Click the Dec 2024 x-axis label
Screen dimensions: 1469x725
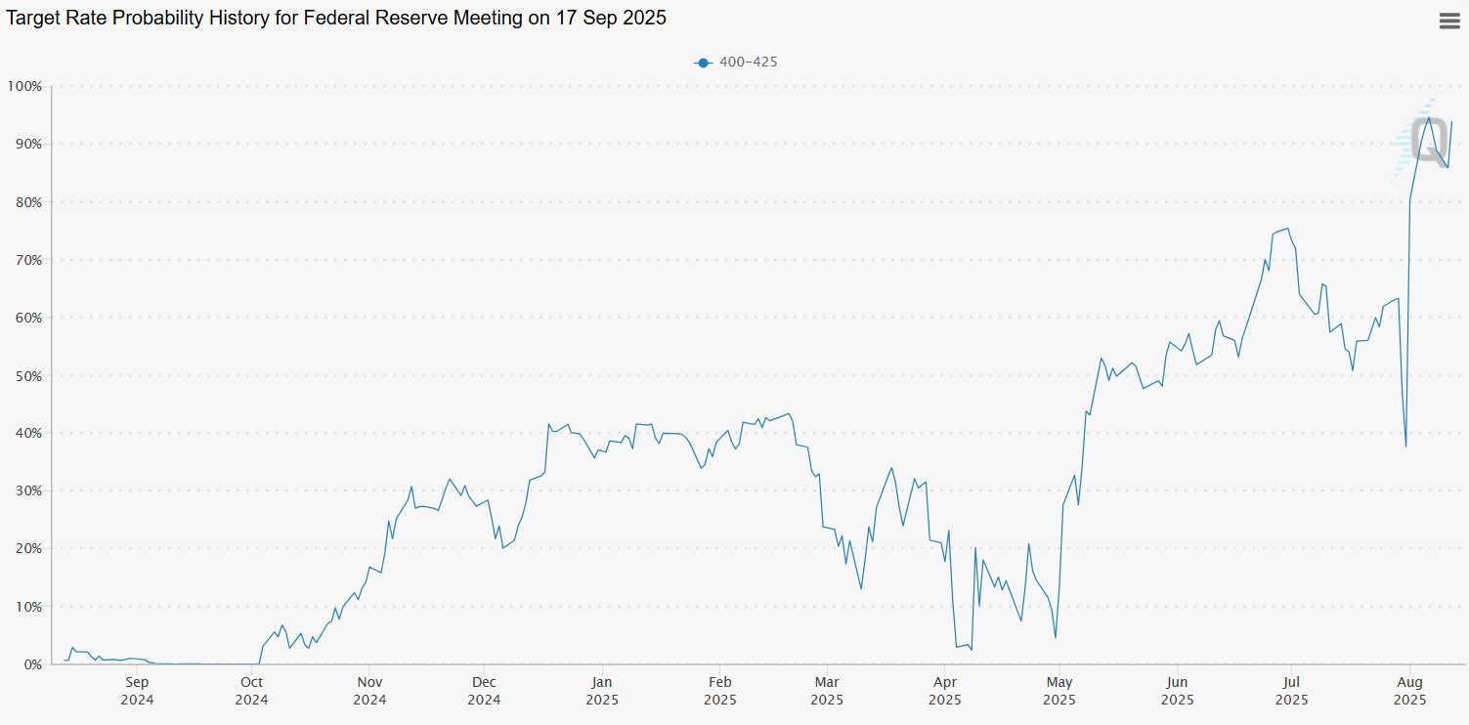(x=484, y=691)
